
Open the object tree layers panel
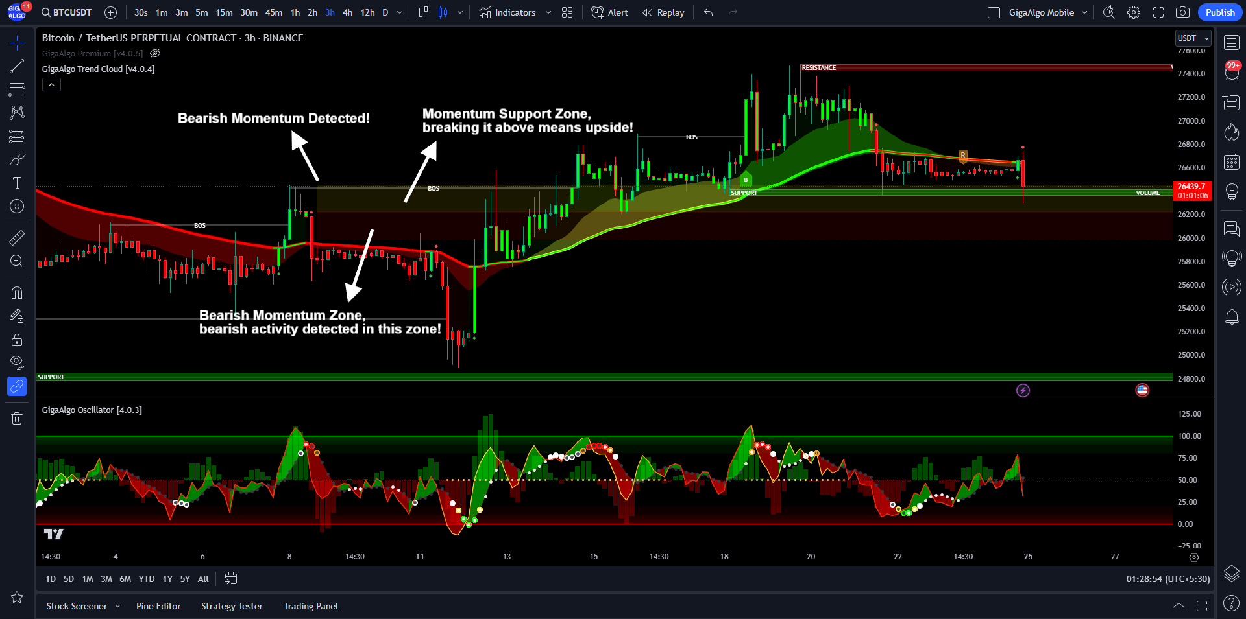[x=1231, y=574]
